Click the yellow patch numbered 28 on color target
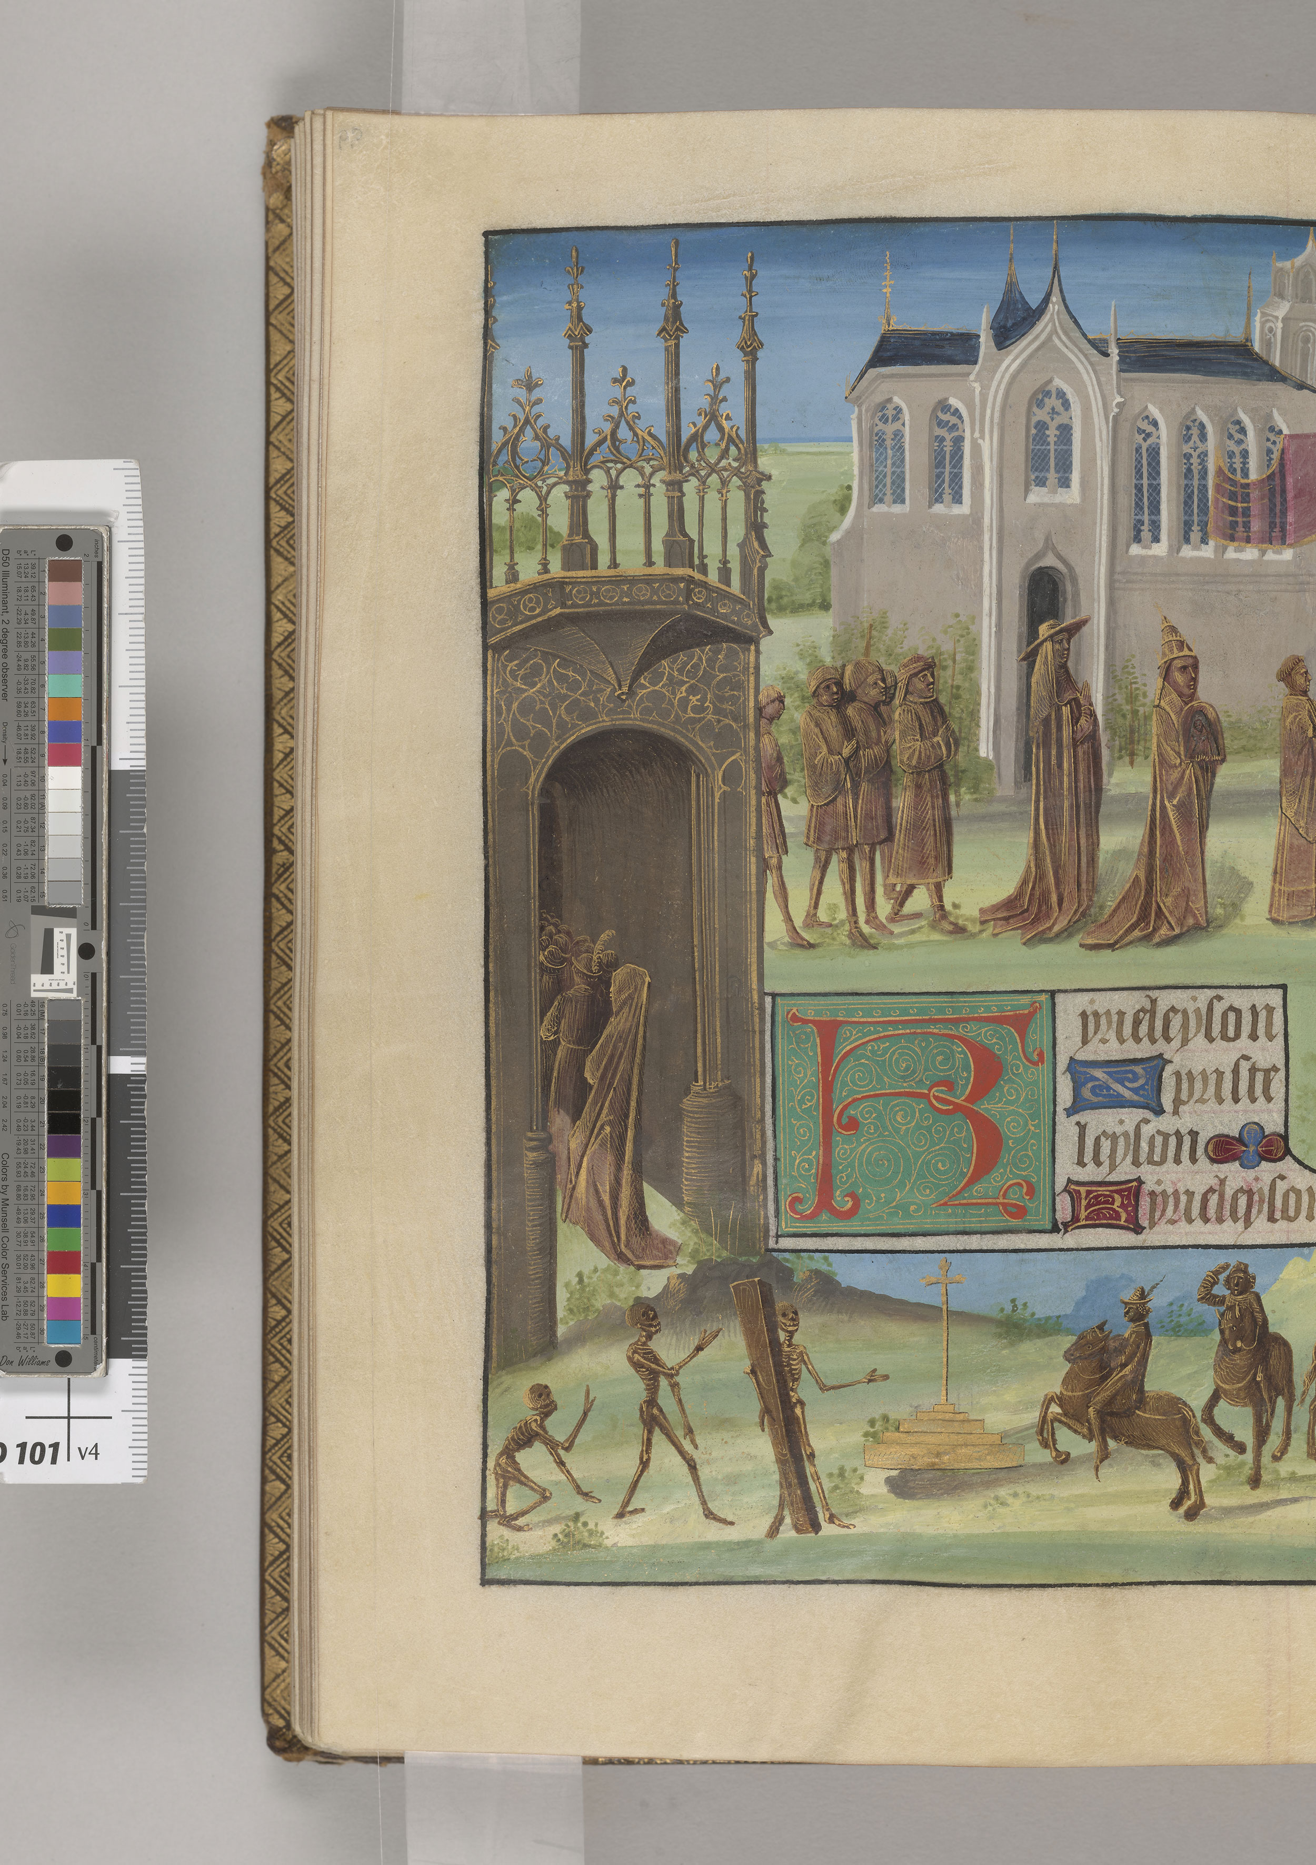 click(x=64, y=1286)
